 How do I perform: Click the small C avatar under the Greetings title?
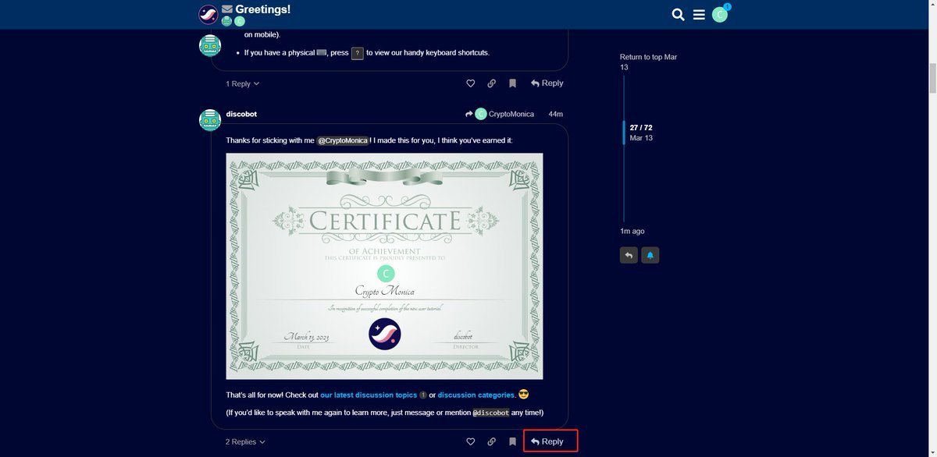pos(240,22)
